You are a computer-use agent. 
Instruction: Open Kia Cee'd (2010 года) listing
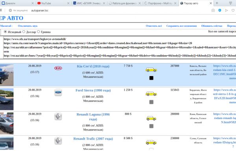[93, 66]
